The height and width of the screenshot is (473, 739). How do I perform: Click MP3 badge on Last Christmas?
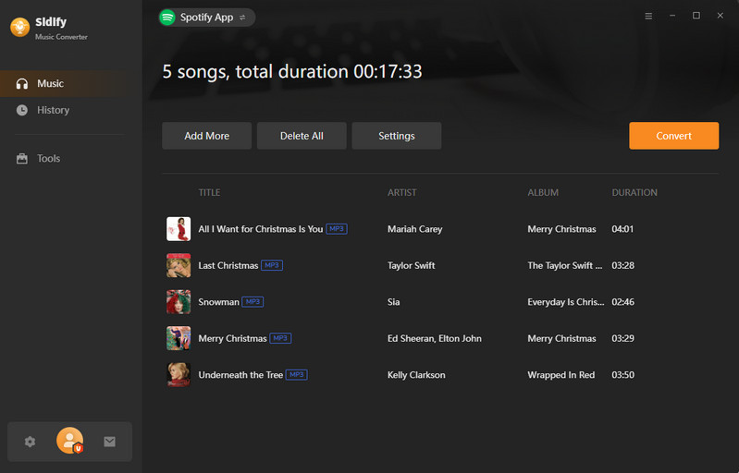pyautogui.click(x=272, y=265)
